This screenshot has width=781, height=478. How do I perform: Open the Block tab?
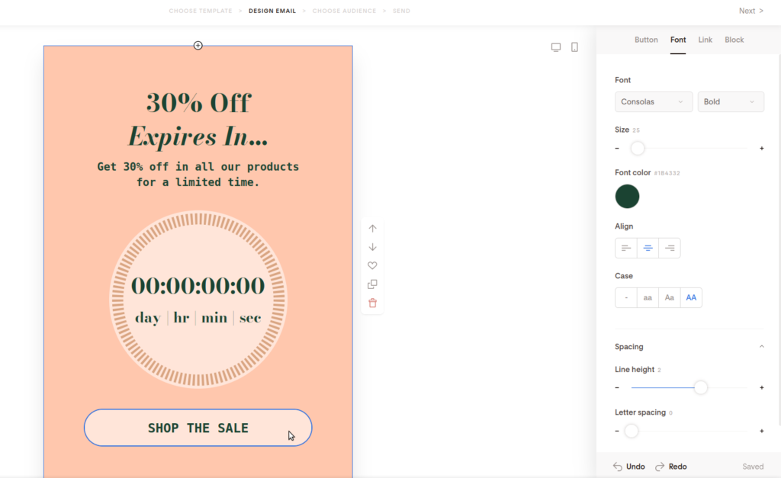[x=734, y=40]
